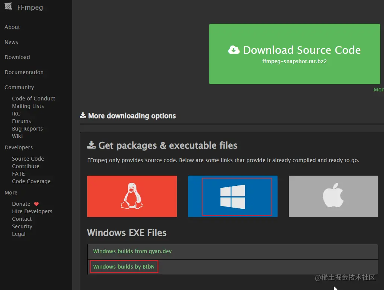Select Developers in the sidebar
The image size is (384, 290).
pyautogui.click(x=18, y=147)
